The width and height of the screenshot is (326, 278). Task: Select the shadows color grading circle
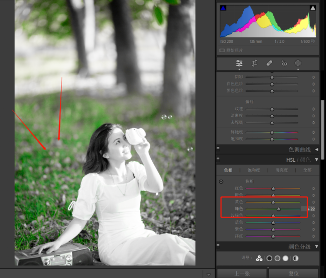[x=269, y=258]
